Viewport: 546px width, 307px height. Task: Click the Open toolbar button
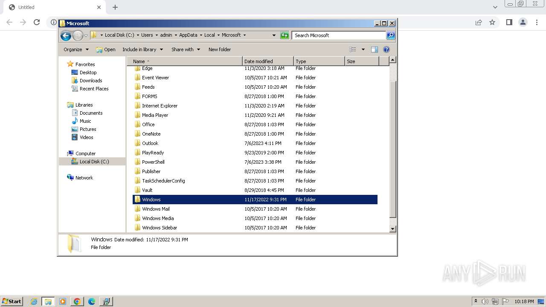click(x=106, y=49)
